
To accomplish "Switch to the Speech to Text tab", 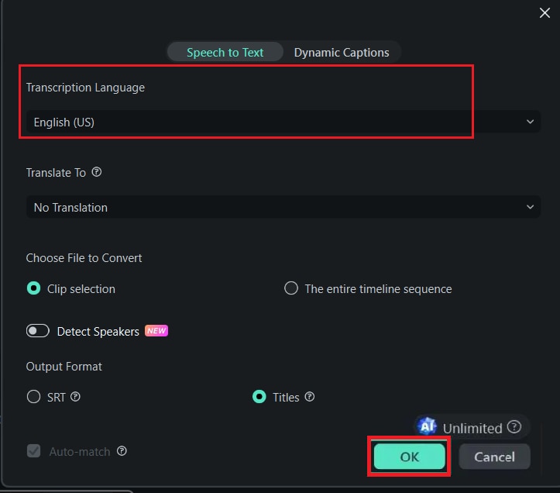I will [225, 52].
